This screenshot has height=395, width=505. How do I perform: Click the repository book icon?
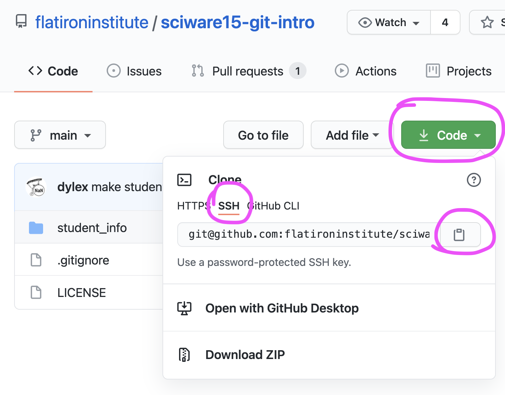click(x=21, y=22)
